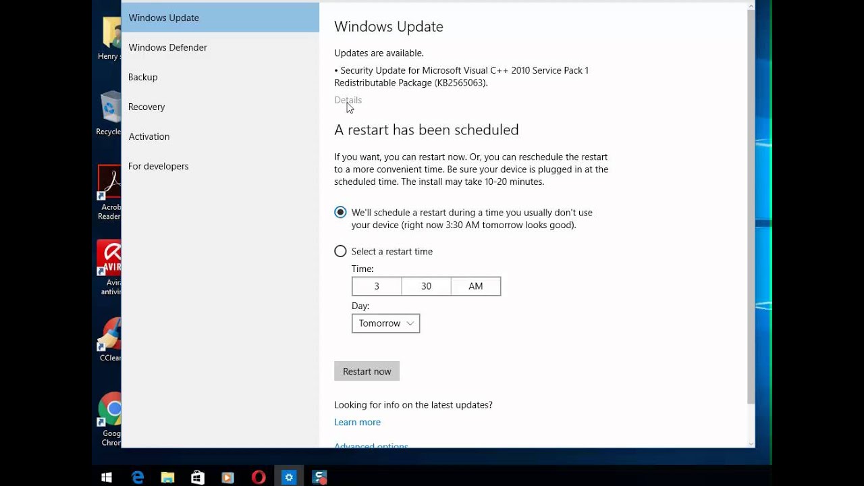Click the Settings gear taskbar icon
The width and height of the screenshot is (864, 486).
(289, 477)
